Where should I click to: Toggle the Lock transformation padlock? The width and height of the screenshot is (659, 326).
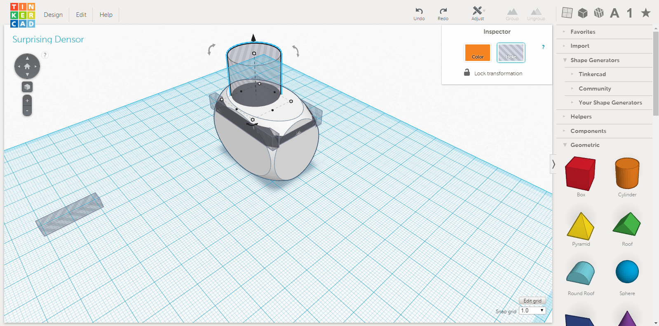467,72
